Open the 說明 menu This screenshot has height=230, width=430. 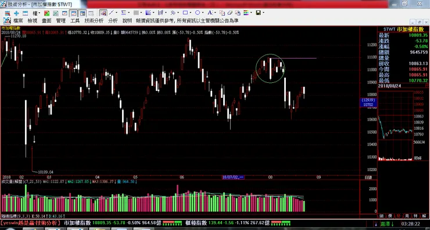point(127,20)
